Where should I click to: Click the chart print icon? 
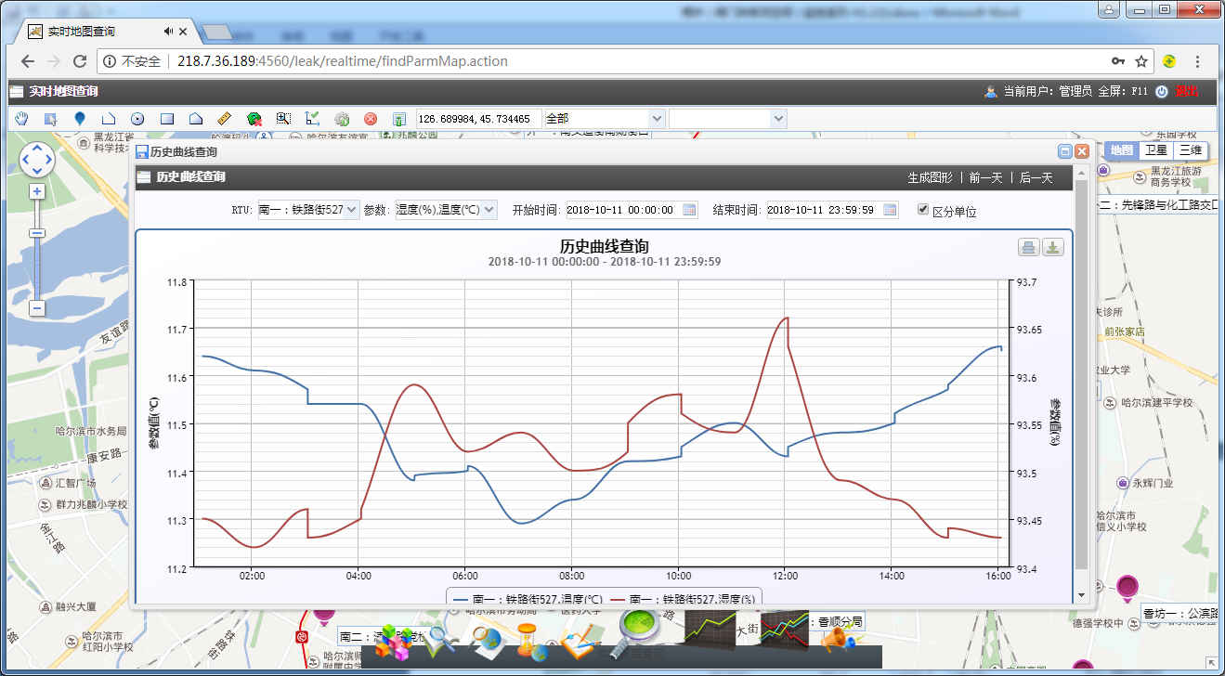(x=1029, y=247)
